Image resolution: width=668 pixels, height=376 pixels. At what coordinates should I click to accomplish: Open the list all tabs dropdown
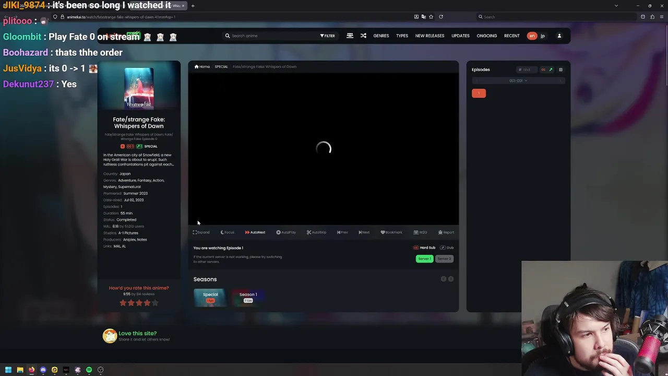coord(616,6)
